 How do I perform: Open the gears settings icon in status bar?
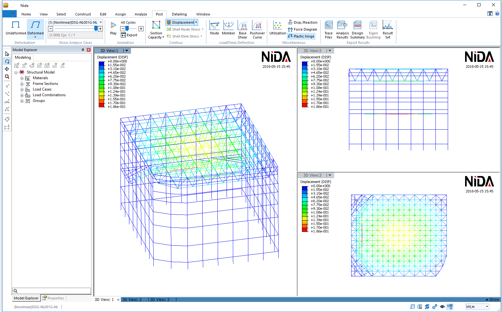point(435,307)
